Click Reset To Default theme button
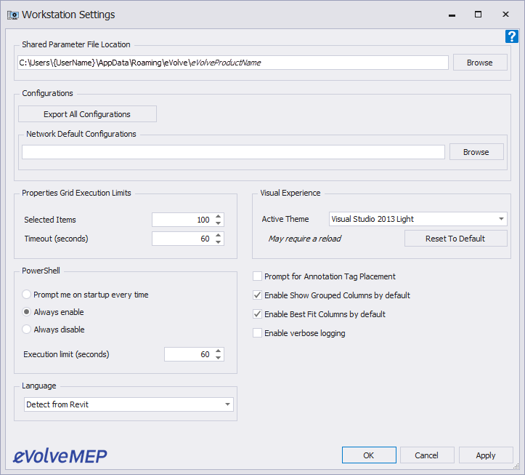 [x=455, y=239]
